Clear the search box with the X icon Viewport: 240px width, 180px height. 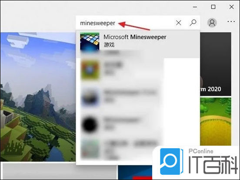178,23
